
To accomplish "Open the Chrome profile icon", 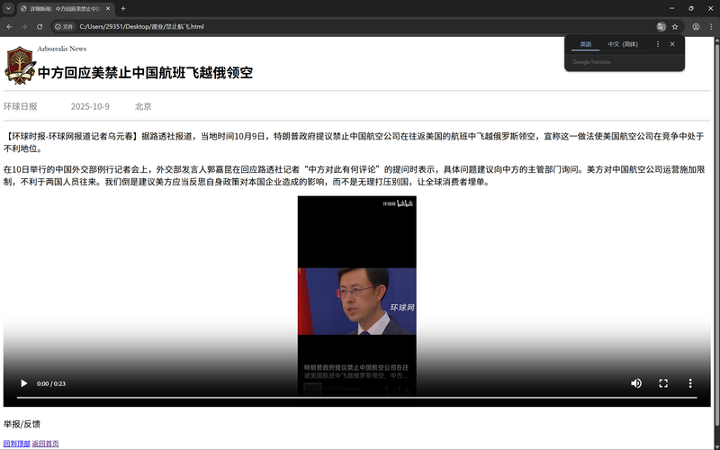I will pos(696,27).
